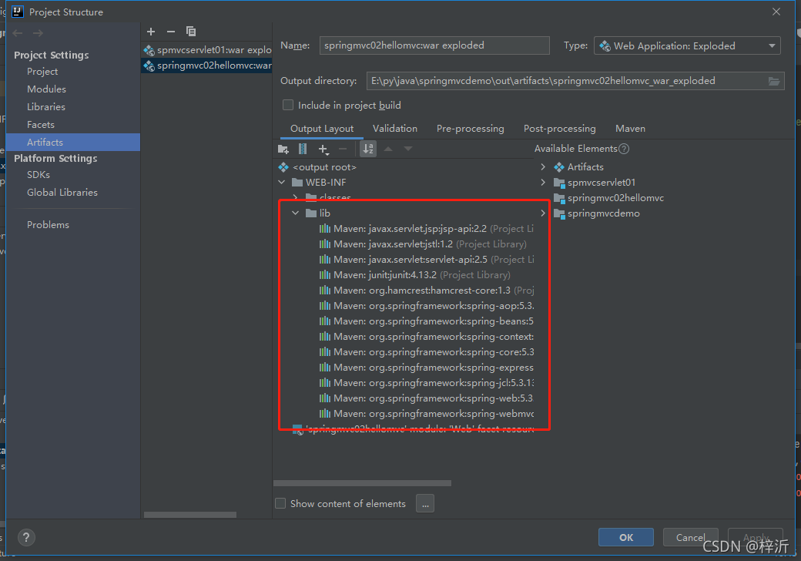
Task: Open Artifacts settings section
Action: click(73, 142)
